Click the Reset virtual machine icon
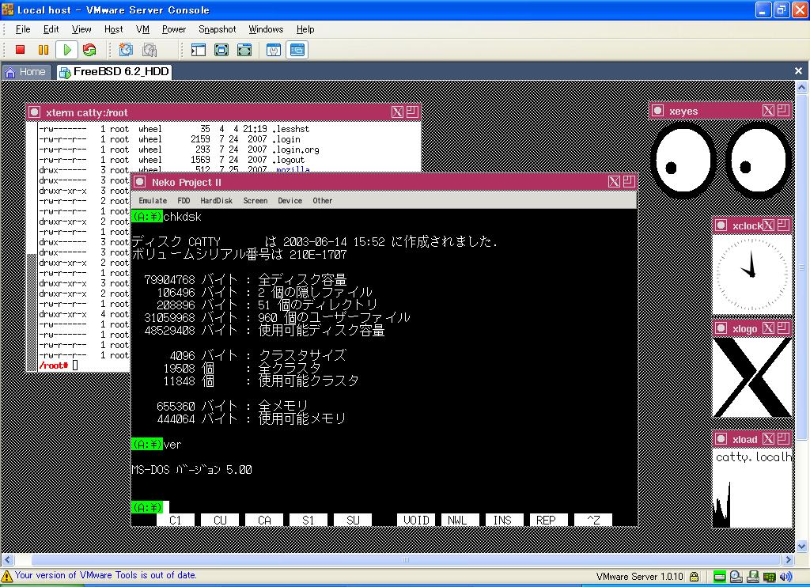This screenshot has height=587, width=810. 89,50
